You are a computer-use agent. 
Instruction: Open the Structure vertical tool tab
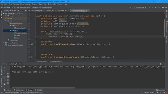(1, 83)
